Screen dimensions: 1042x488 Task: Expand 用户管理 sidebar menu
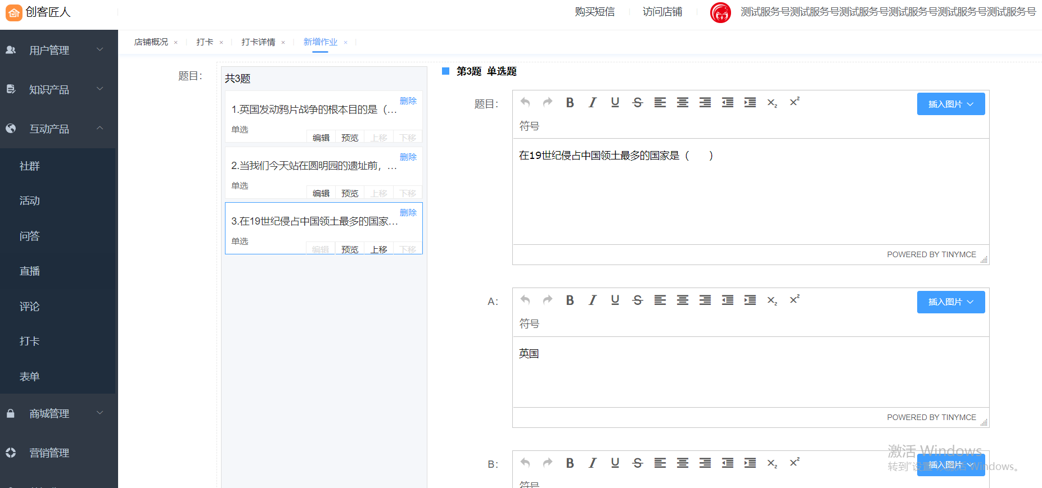click(58, 50)
